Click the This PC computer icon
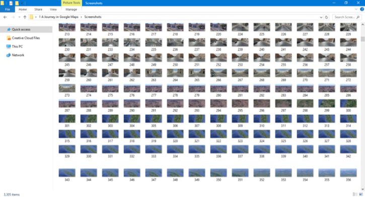 (9, 46)
